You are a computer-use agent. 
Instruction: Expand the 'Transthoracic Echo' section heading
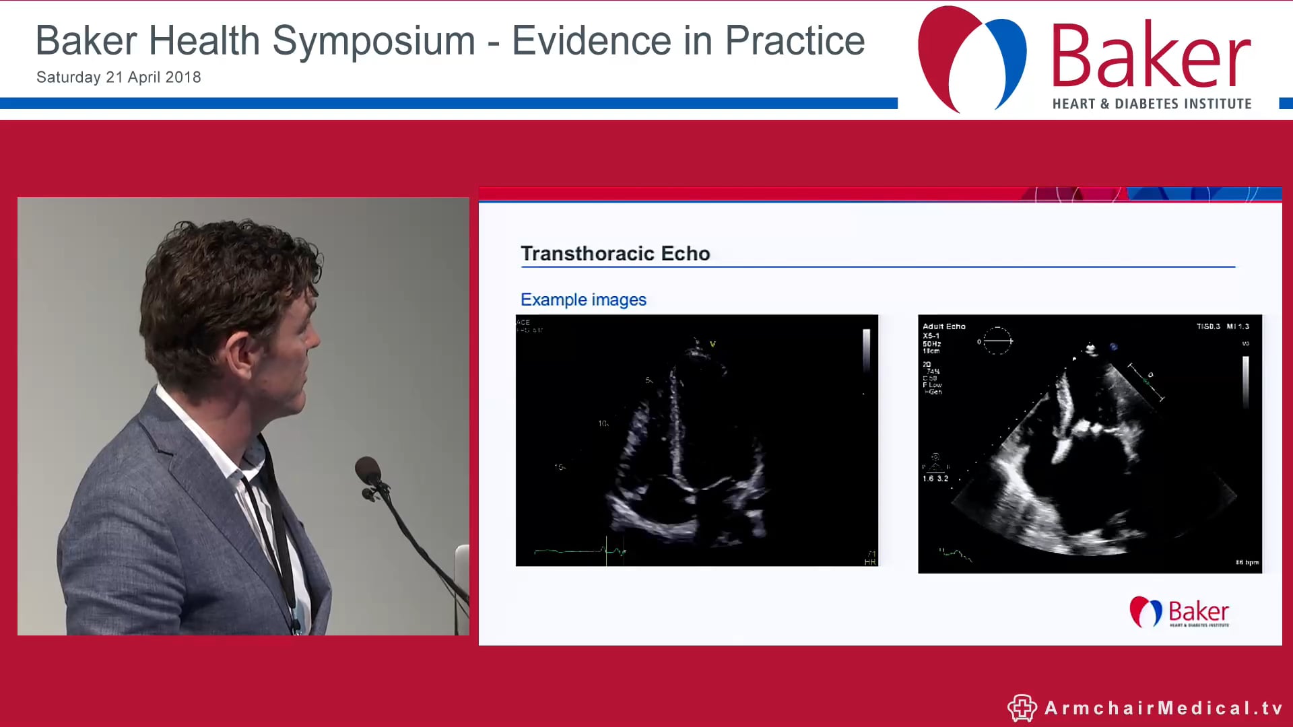tap(615, 254)
